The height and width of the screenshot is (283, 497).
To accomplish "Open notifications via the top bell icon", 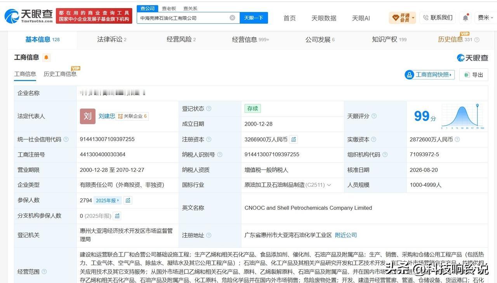I will 465,18.
